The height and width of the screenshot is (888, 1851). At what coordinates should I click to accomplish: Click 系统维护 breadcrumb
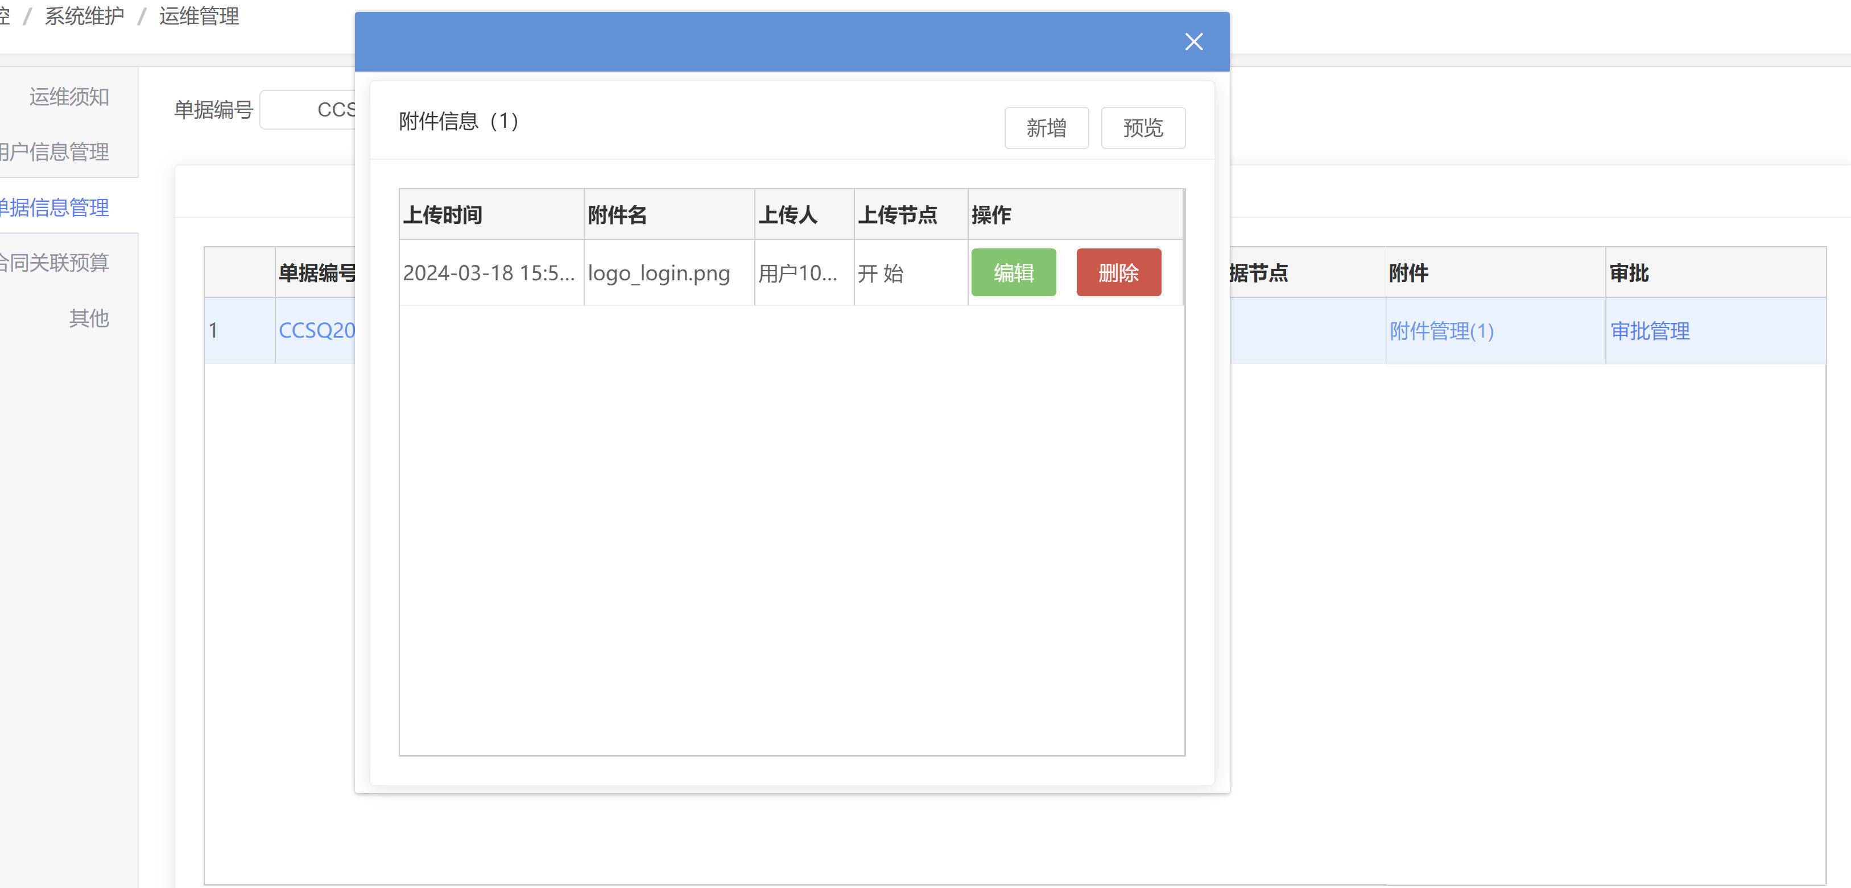(84, 16)
